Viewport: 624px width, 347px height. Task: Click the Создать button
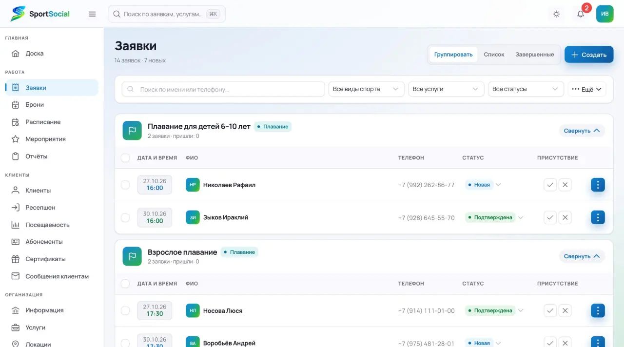[x=589, y=55]
